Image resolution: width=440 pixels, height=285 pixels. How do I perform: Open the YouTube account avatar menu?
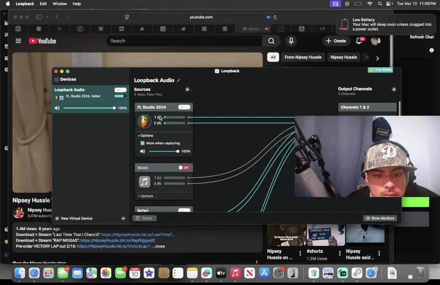pyautogui.click(x=375, y=41)
